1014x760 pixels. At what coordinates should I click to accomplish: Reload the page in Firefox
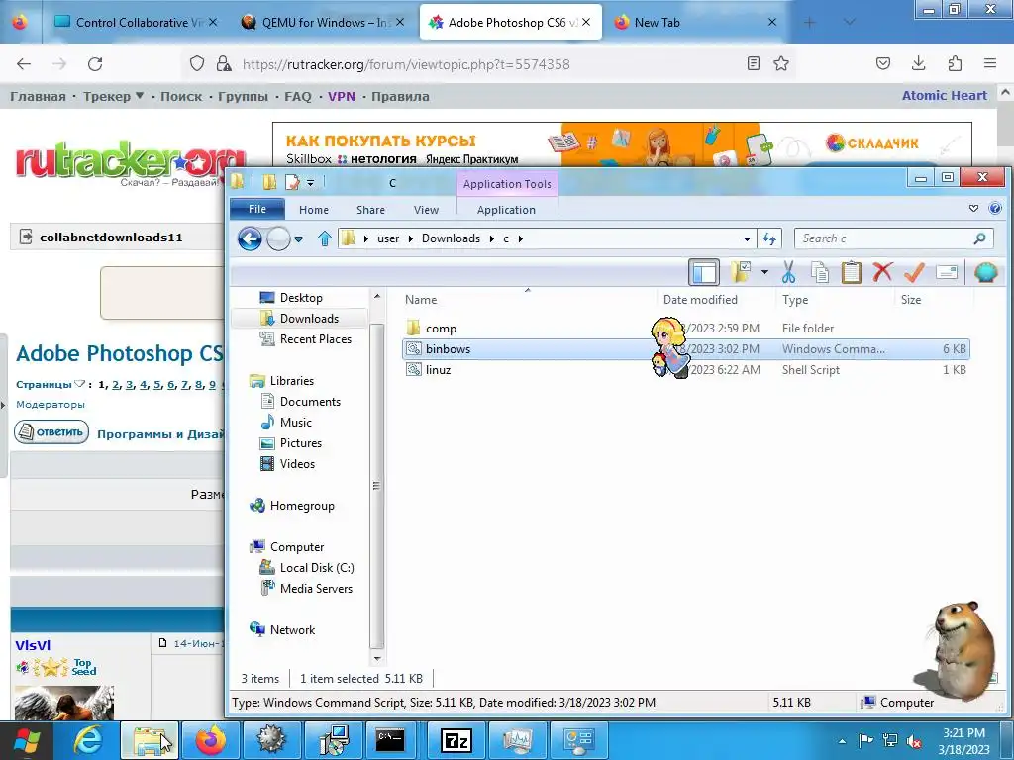pos(95,64)
